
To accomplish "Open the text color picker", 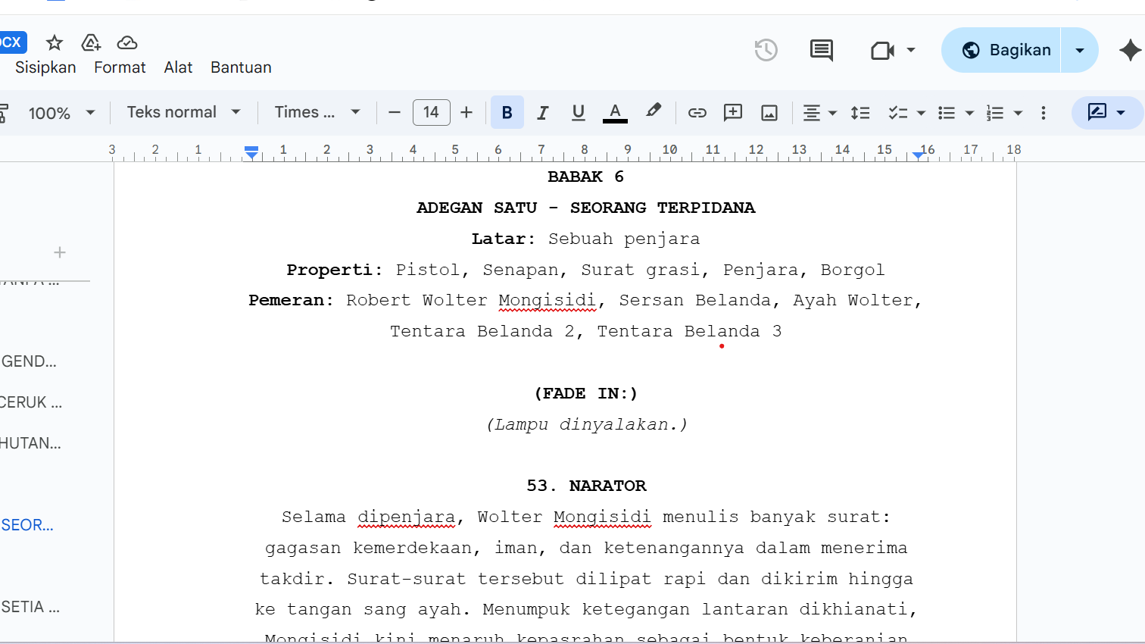I will (x=615, y=113).
